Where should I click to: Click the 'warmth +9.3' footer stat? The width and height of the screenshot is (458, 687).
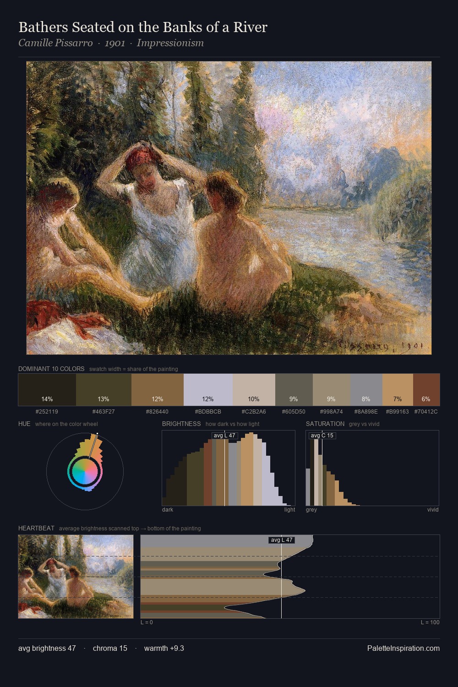tap(164, 648)
